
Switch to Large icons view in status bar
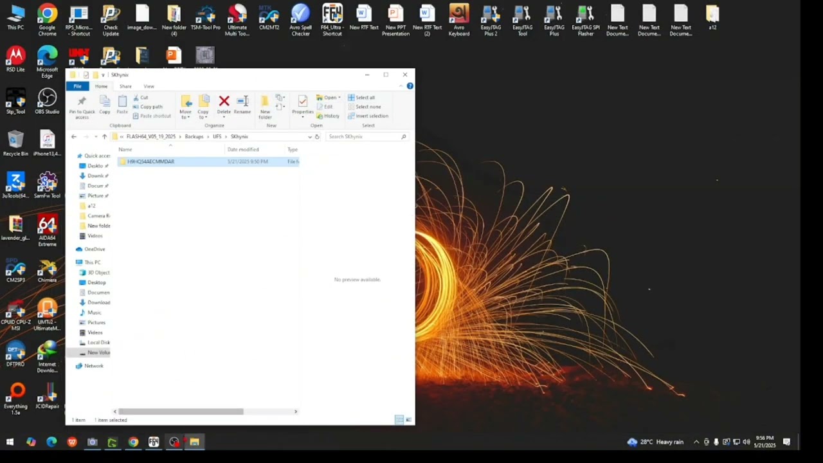click(408, 420)
